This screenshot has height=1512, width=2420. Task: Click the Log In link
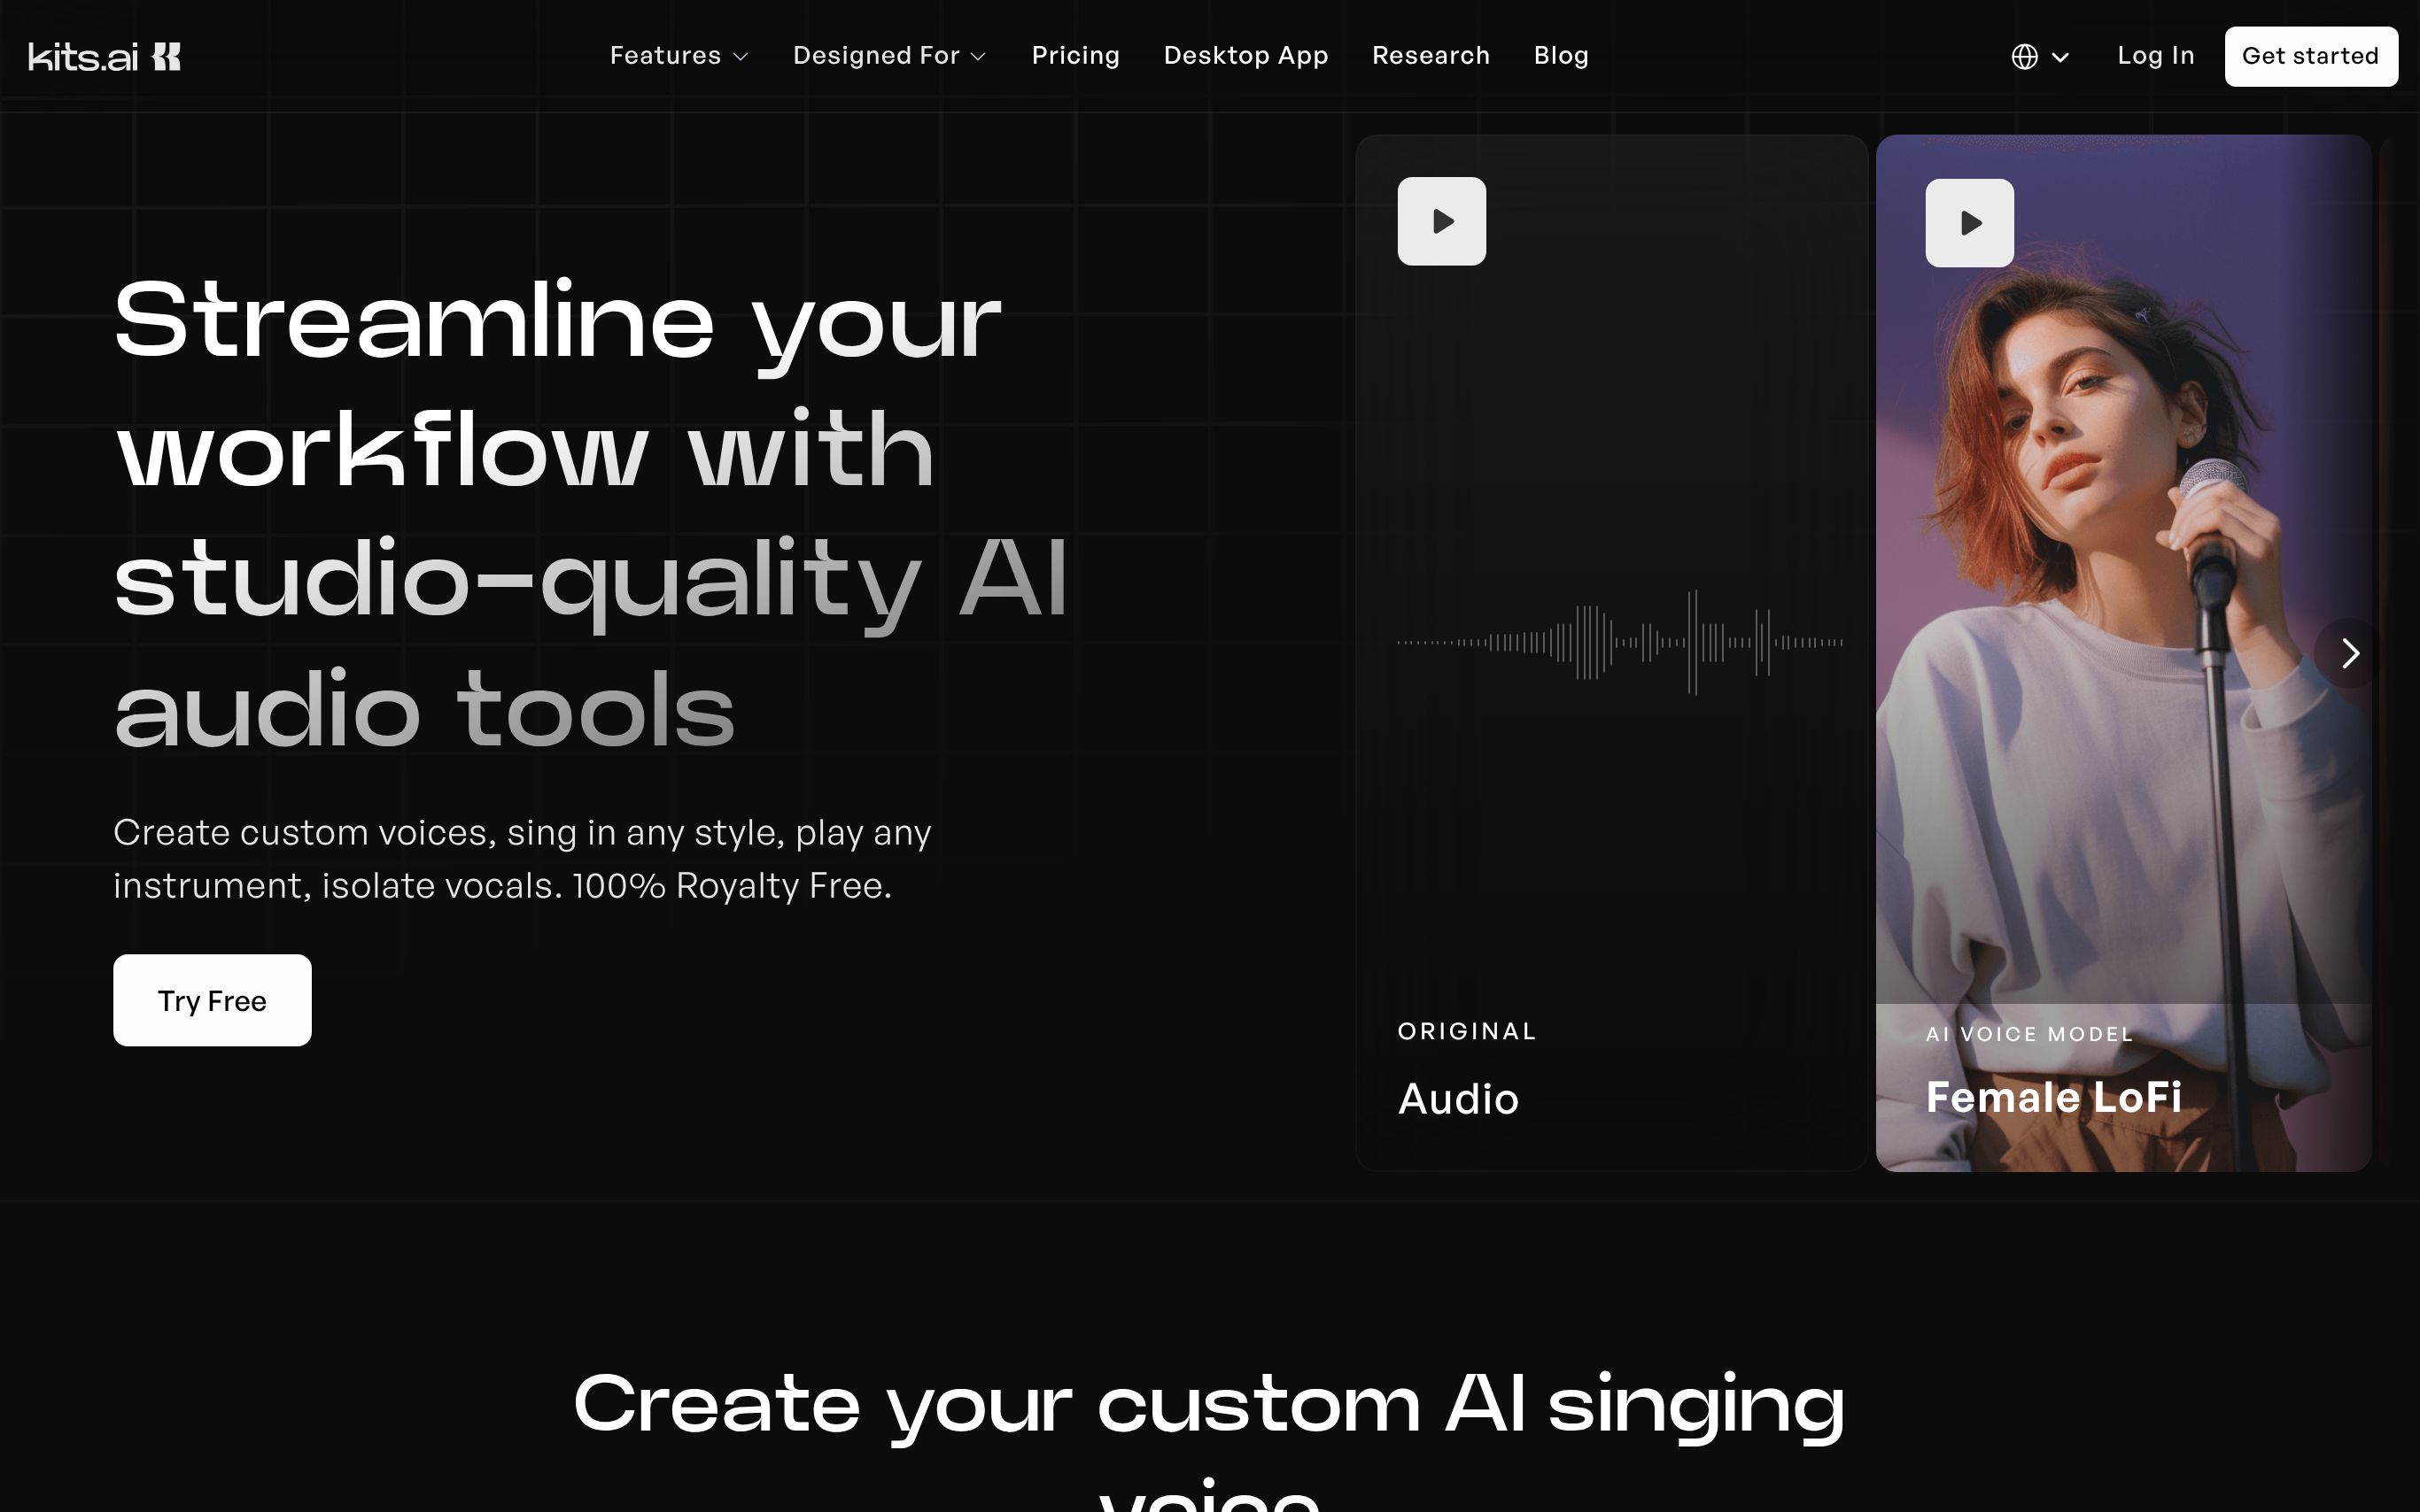2155,56
